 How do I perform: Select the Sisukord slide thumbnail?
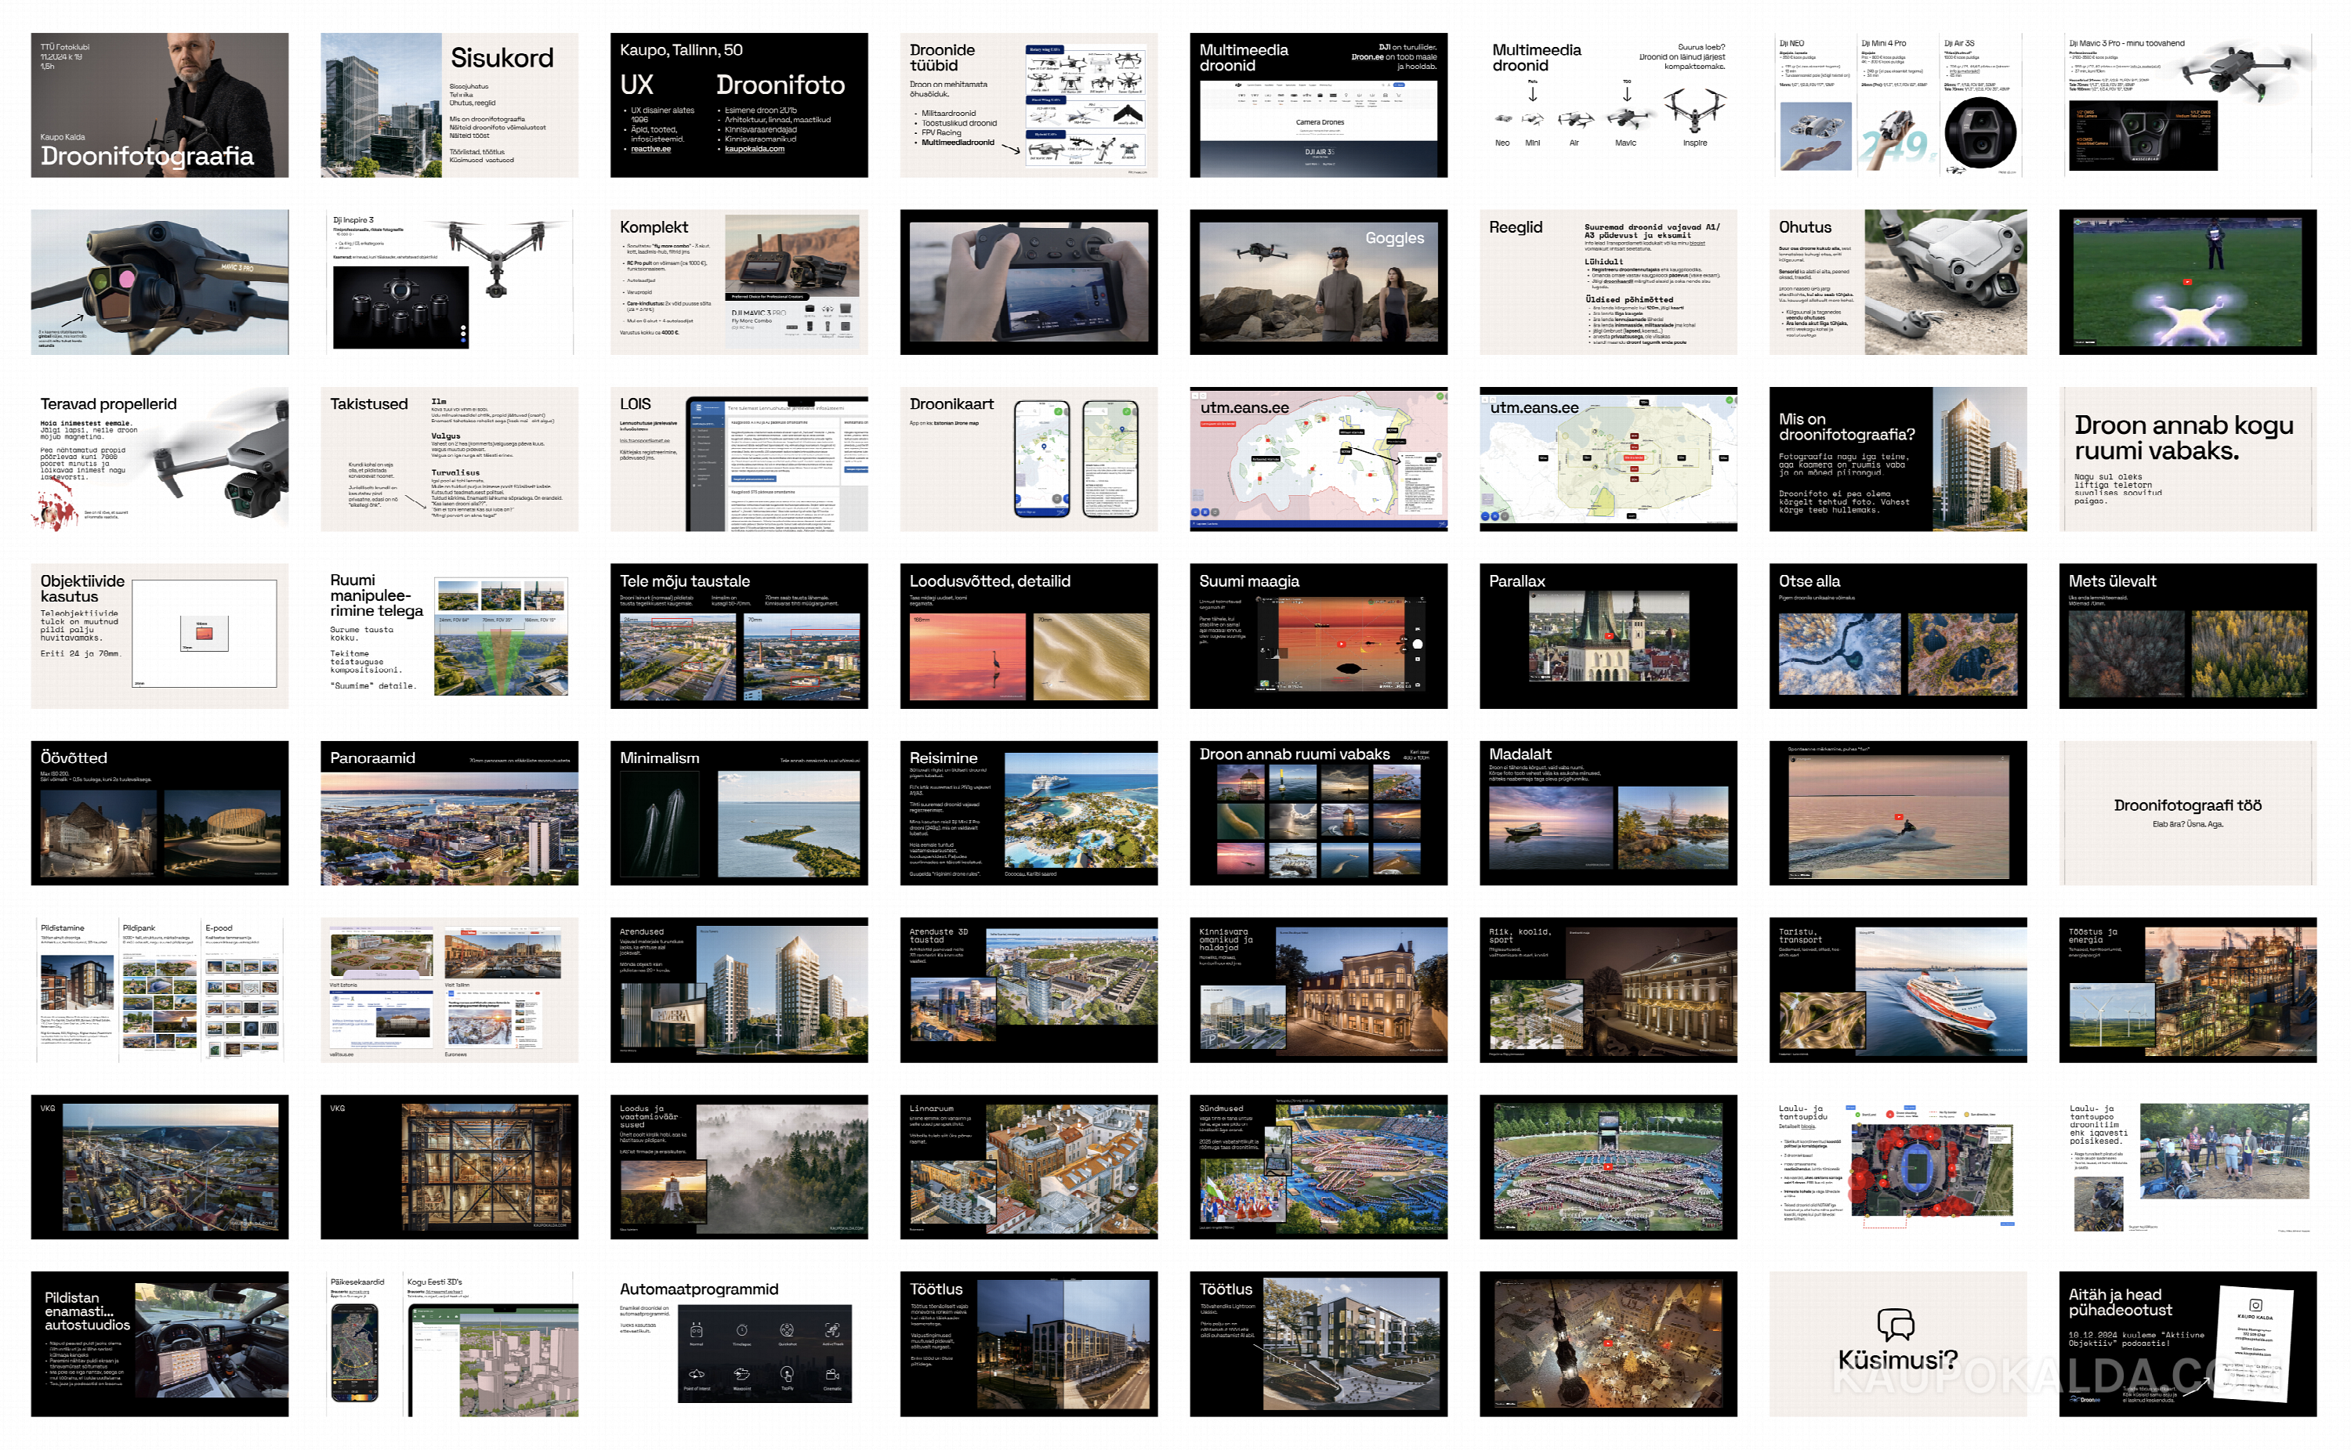[x=449, y=104]
